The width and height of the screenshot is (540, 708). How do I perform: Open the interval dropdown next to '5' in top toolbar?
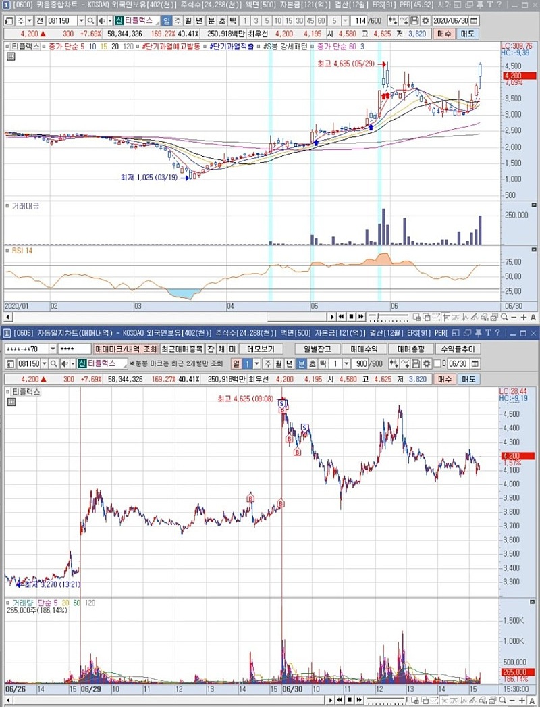tap(345, 21)
